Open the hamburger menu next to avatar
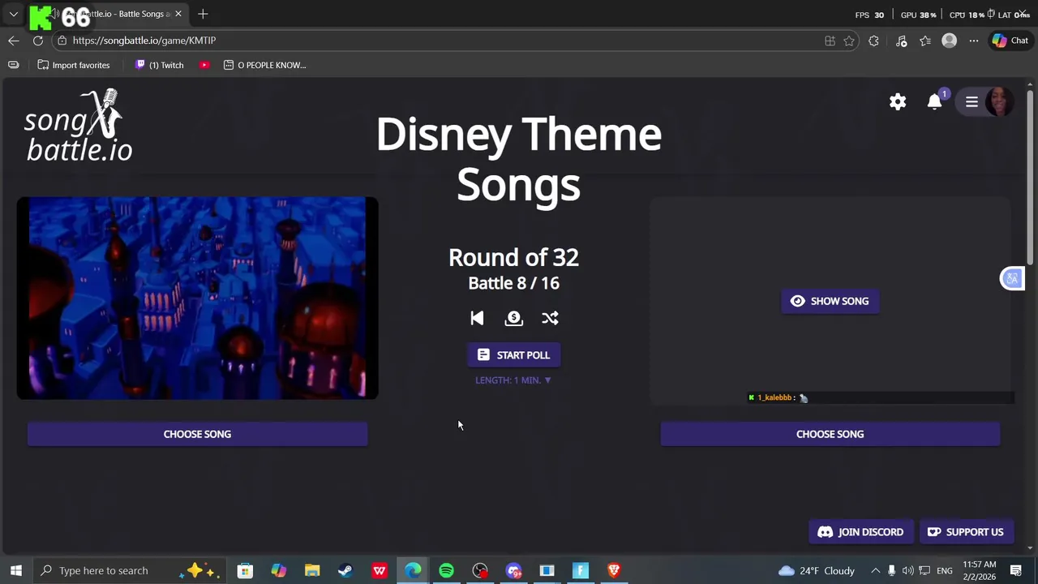1038x584 pixels. pyautogui.click(x=972, y=101)
